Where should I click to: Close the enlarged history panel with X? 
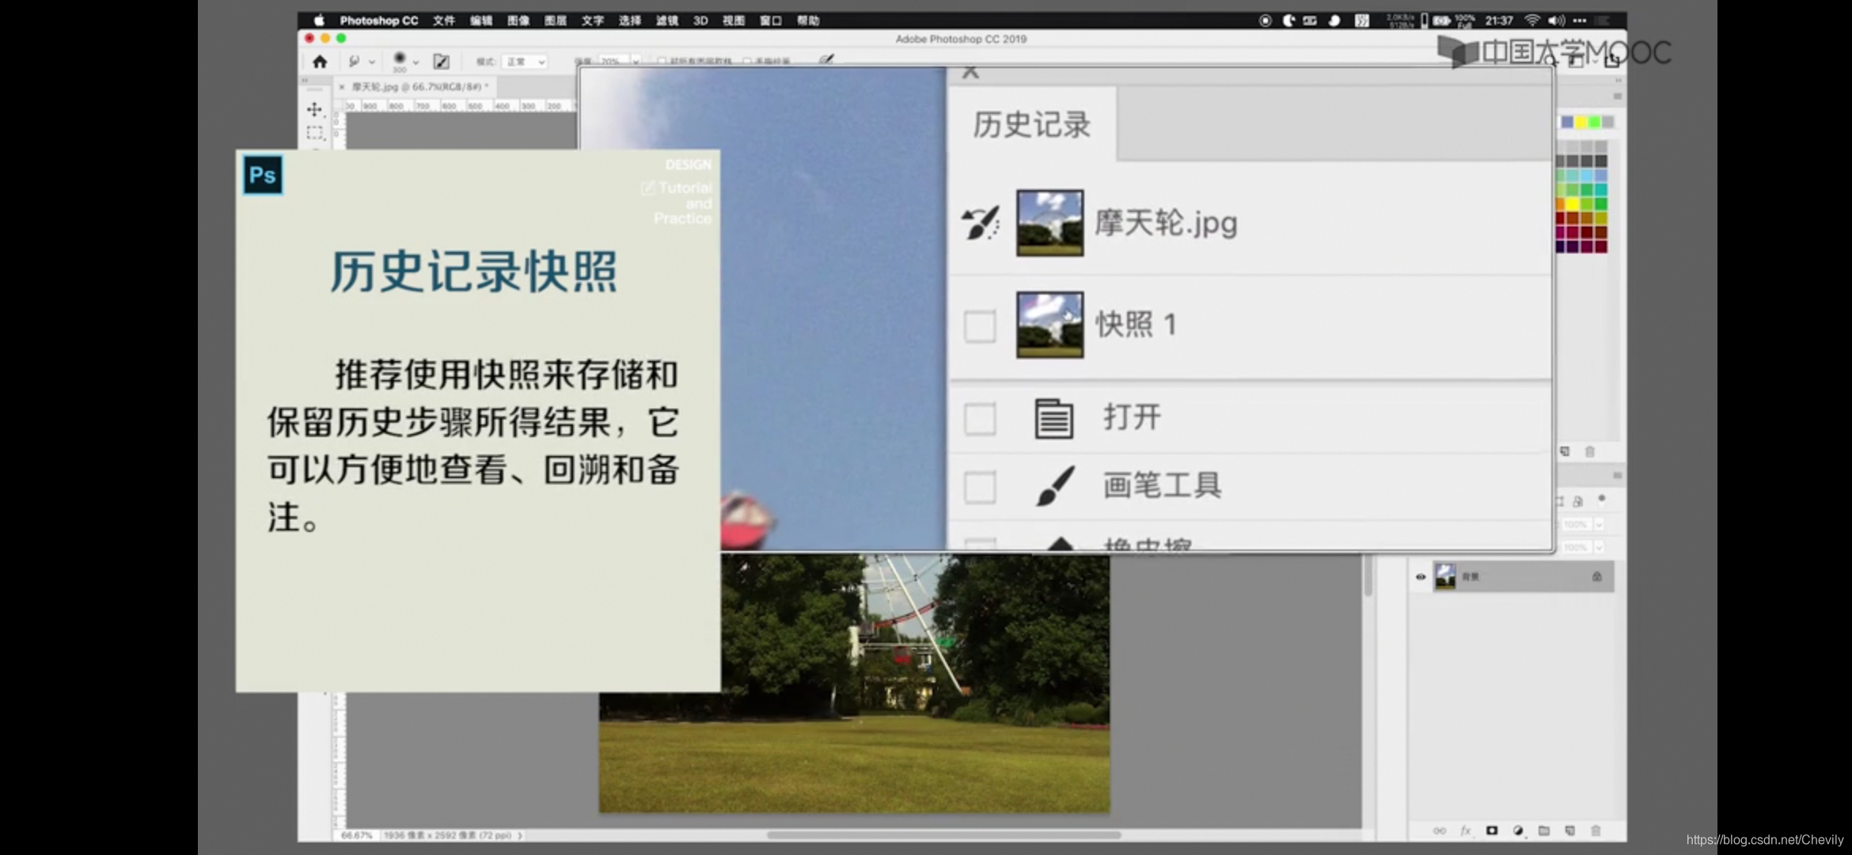971,74
